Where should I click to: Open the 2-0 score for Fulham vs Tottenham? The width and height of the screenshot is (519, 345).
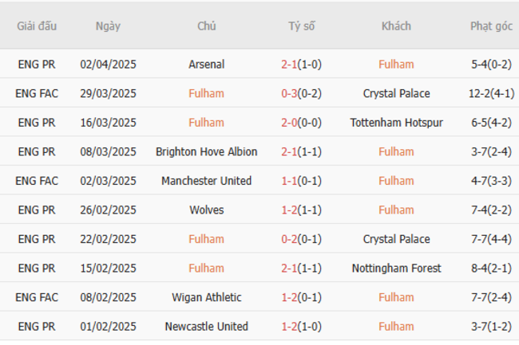[289, 123]
